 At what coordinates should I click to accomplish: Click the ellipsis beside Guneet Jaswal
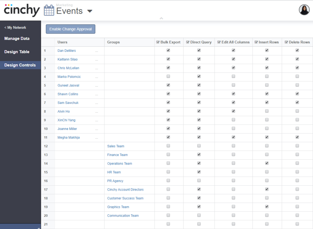tap(97, 85)
